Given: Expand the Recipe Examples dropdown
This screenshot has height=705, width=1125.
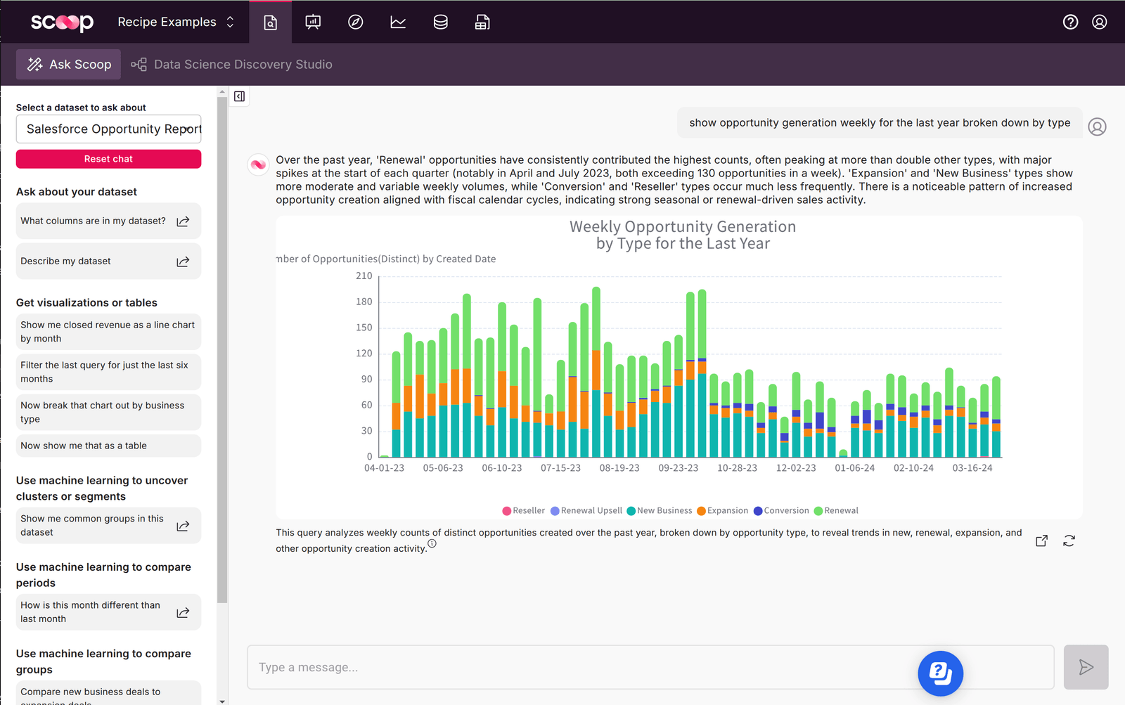Looking at the screenshot, I should click(x=175, y=22).
